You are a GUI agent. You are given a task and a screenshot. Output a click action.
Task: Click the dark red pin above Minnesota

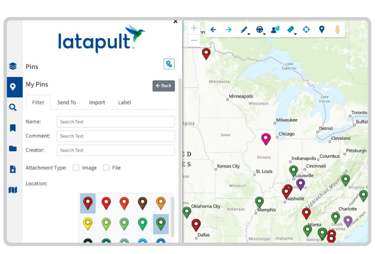206,54
